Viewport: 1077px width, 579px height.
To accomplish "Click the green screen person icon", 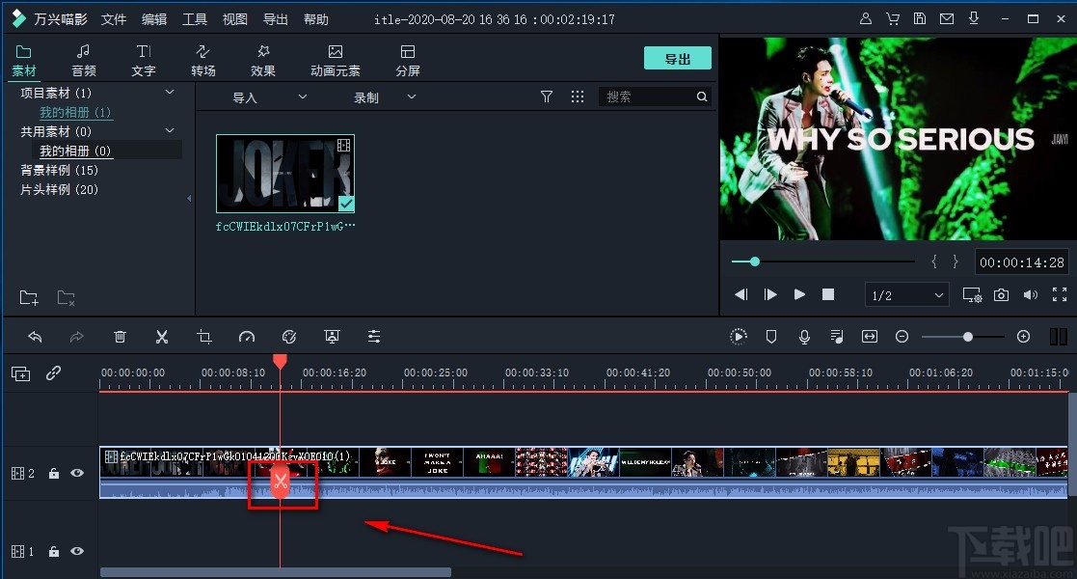I will coord(332,336).
